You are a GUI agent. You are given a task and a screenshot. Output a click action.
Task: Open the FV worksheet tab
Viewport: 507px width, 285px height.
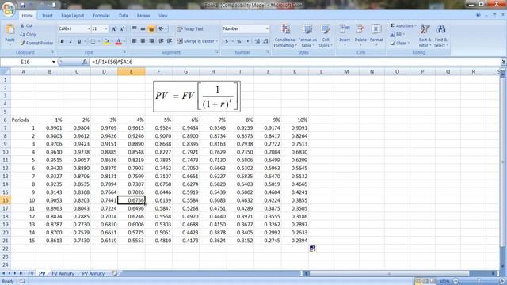(x=30, y=273)
